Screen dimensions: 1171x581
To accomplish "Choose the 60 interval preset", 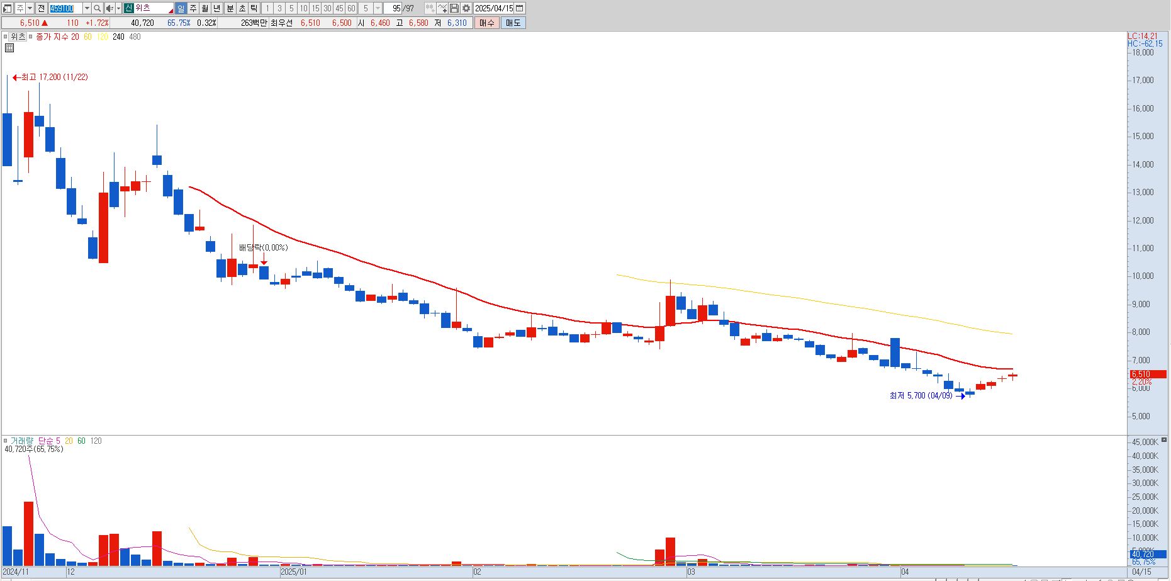I will coord(351,8).
